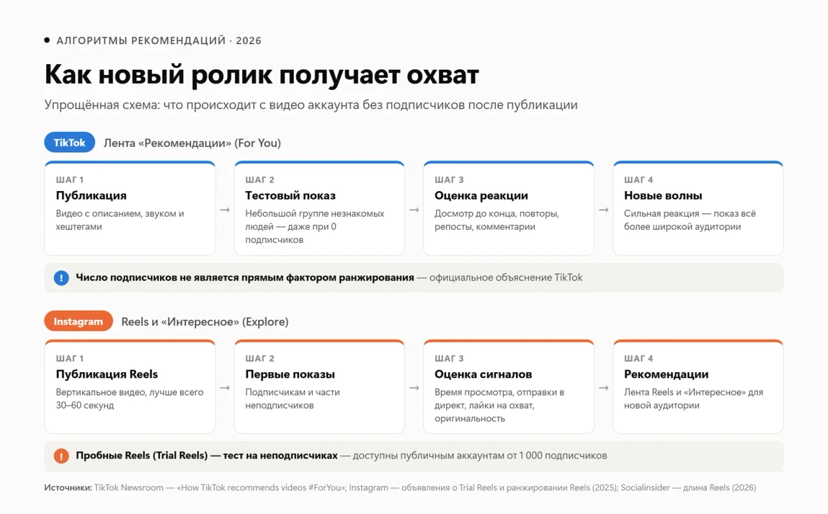
Task: Click the 'Socialinsider — длина Reels (2026)' source
Action: (x=688, y=487)
